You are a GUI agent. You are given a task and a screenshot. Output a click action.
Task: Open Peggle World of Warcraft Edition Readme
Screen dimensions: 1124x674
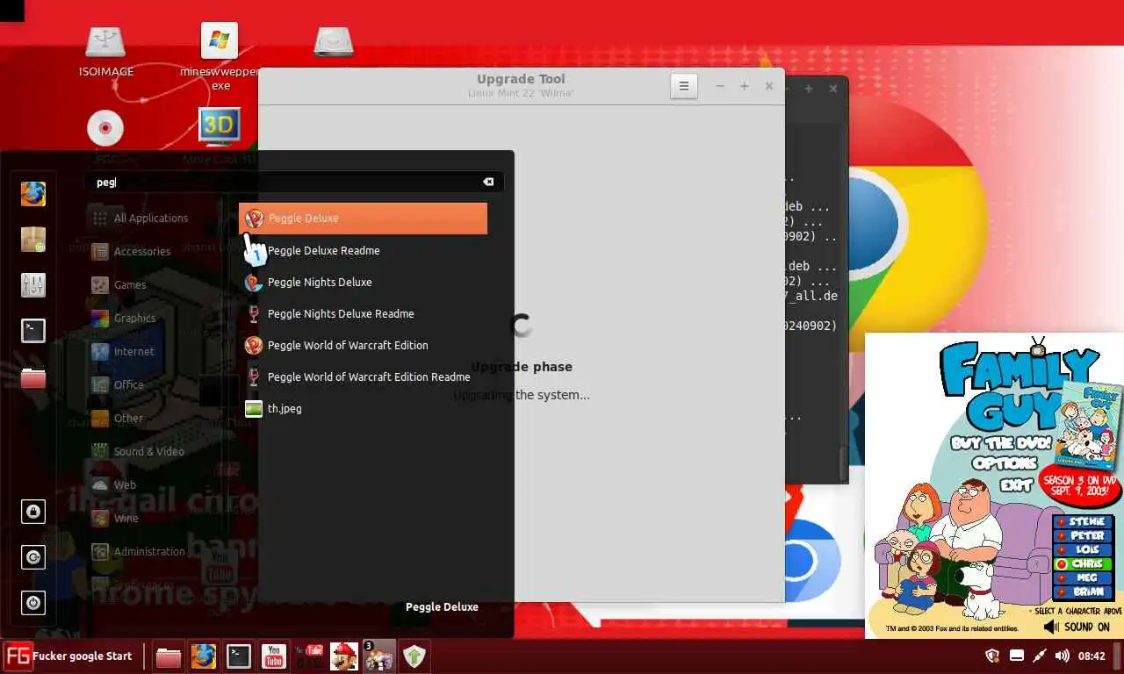[x=363, y=376]
